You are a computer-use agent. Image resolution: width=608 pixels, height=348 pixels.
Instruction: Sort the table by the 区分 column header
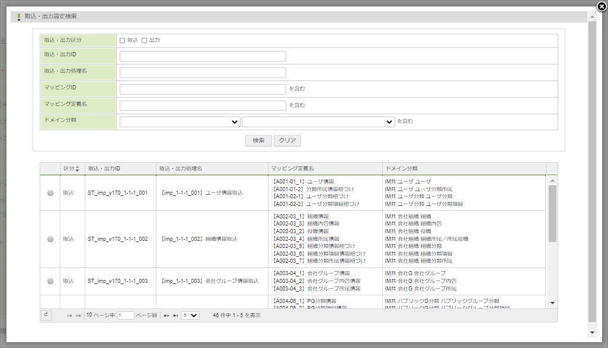(x=72, y=169)
